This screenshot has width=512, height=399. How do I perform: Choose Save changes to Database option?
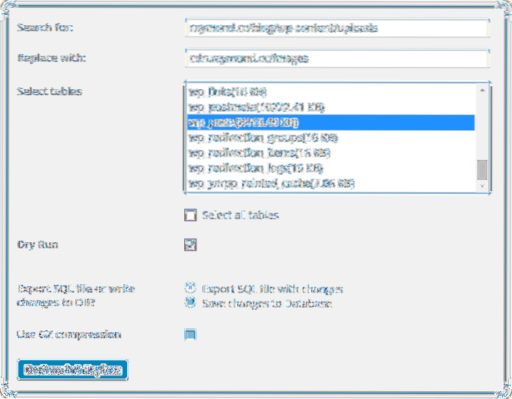pos(190,303)
